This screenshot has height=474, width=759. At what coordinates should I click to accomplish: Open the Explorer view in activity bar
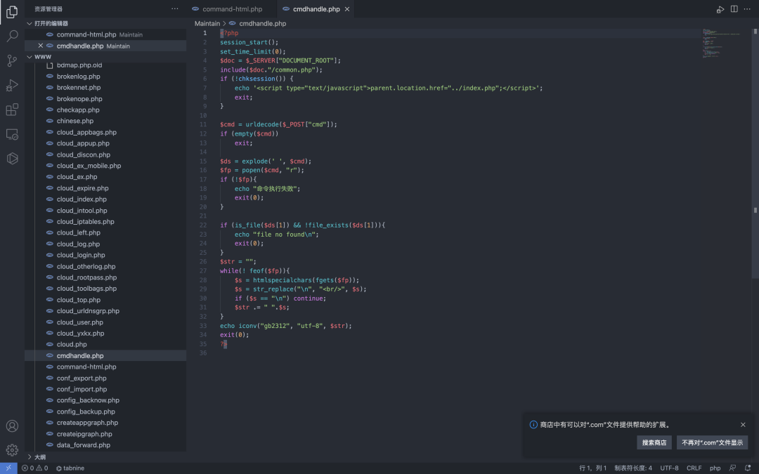point(12,11)
